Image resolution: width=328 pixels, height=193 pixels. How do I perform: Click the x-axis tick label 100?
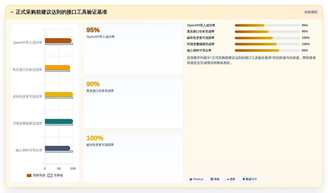pos(73,169)
